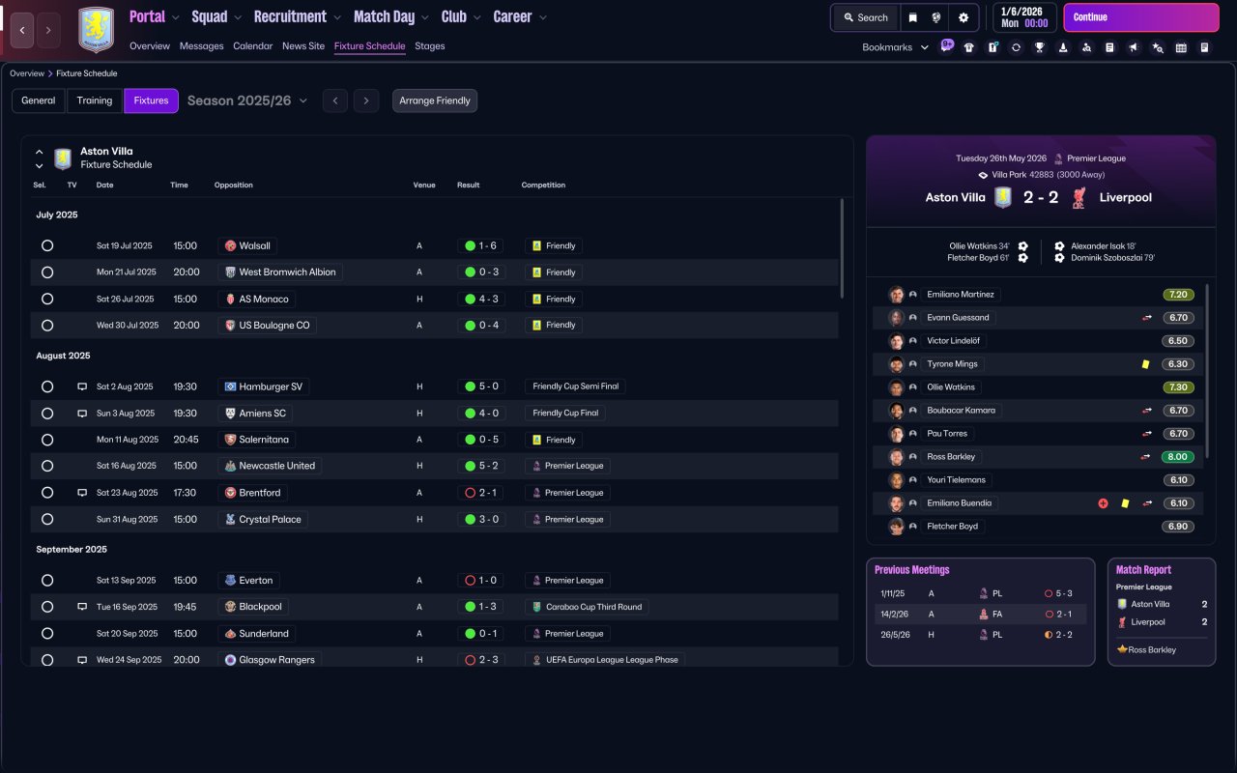Open the Overview tab
This screenshot has height=773, width=1237.
click(150, 46)
